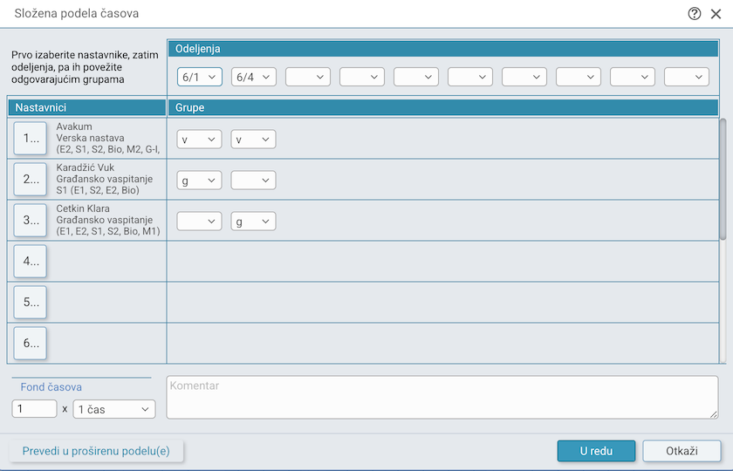
Task: Open the eighth empty Odeljenja dropdown
Action: (x=579, y=77)
